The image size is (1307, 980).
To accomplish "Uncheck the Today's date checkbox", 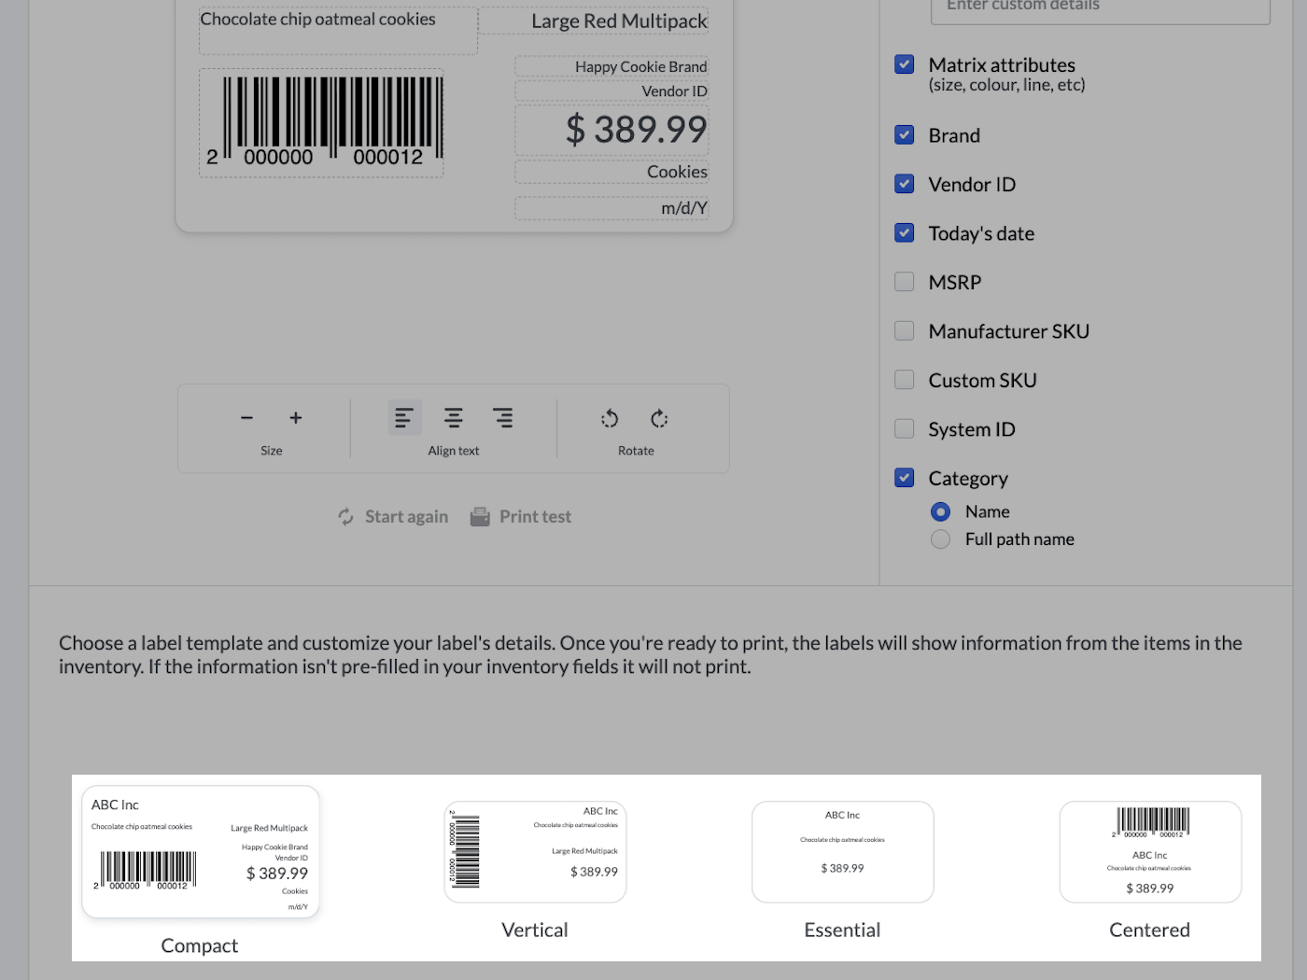I will pos(904,232).
